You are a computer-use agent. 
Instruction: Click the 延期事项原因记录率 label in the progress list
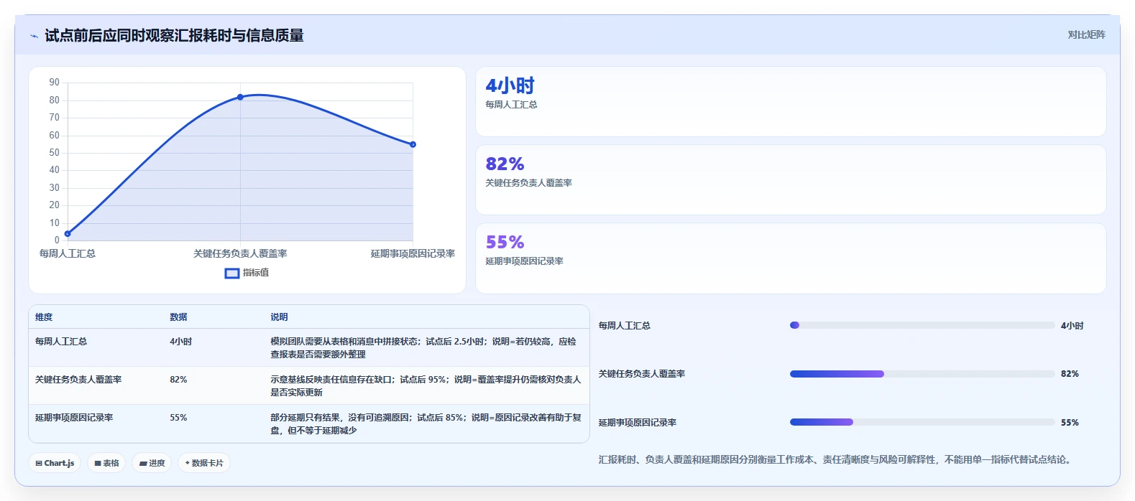[x=638, y=423]
